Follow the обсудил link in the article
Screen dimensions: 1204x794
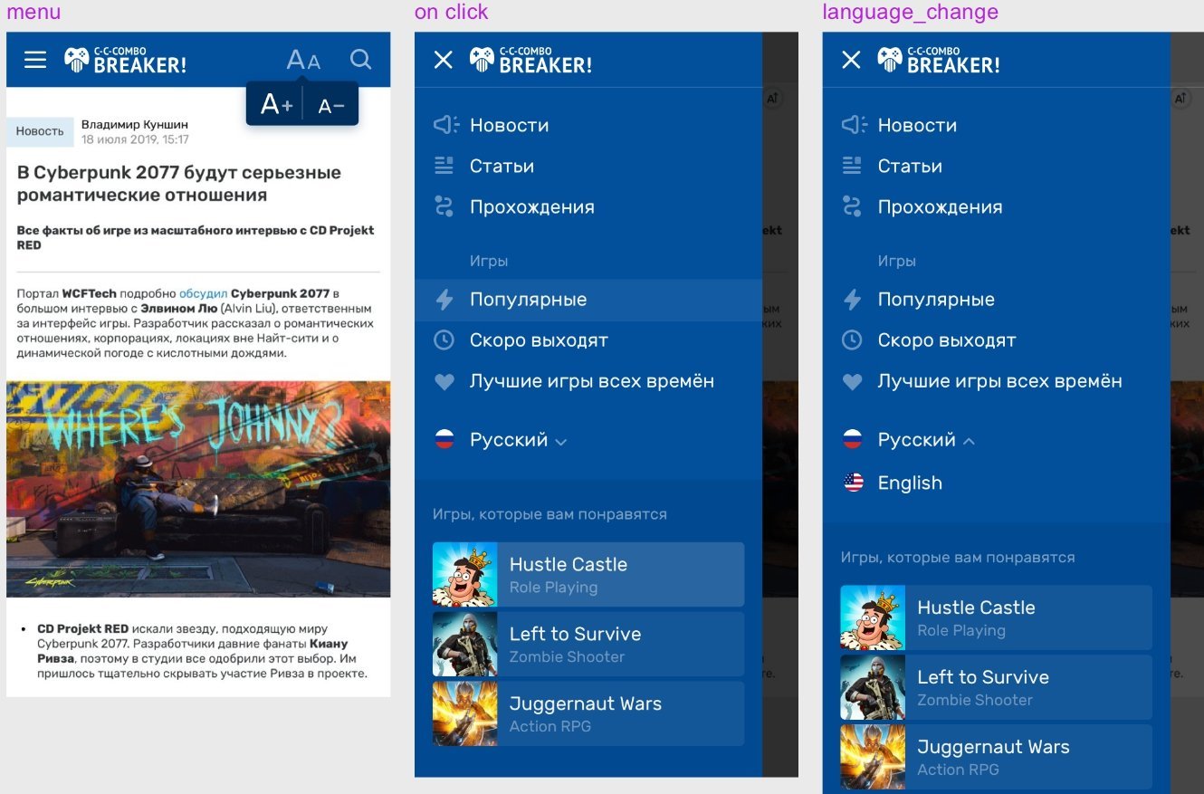(x=203, y=293)
